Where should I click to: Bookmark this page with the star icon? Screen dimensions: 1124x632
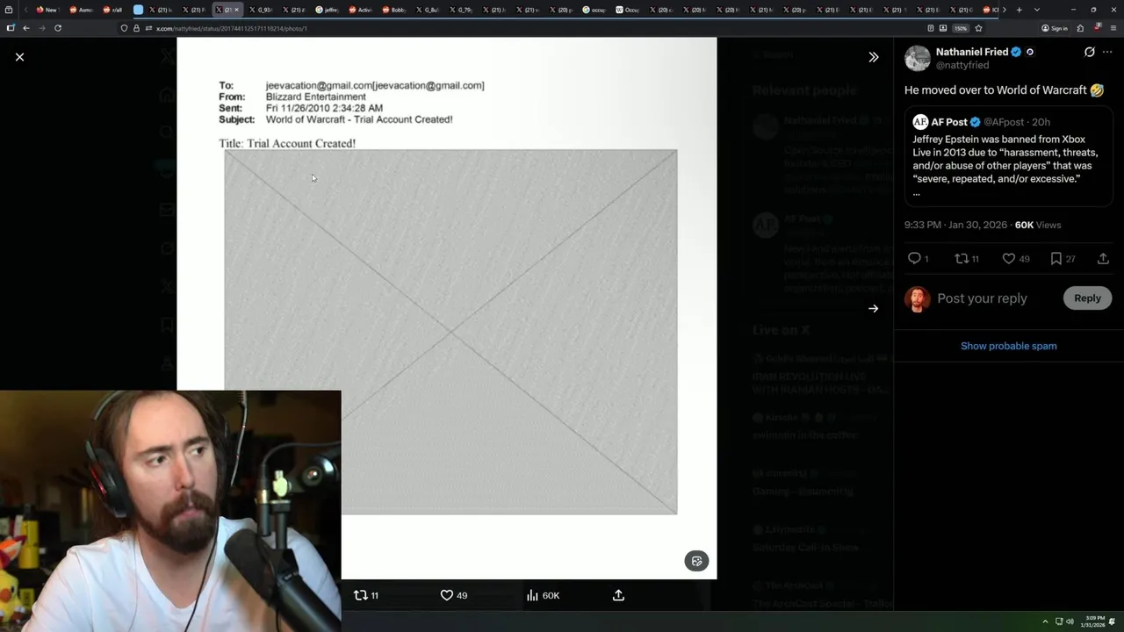[978, 28]
